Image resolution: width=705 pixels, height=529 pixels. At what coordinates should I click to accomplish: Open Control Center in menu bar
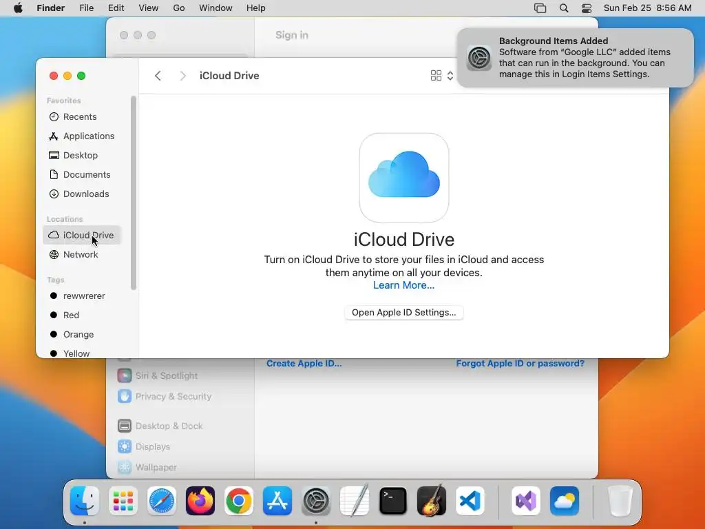(587, 8)
